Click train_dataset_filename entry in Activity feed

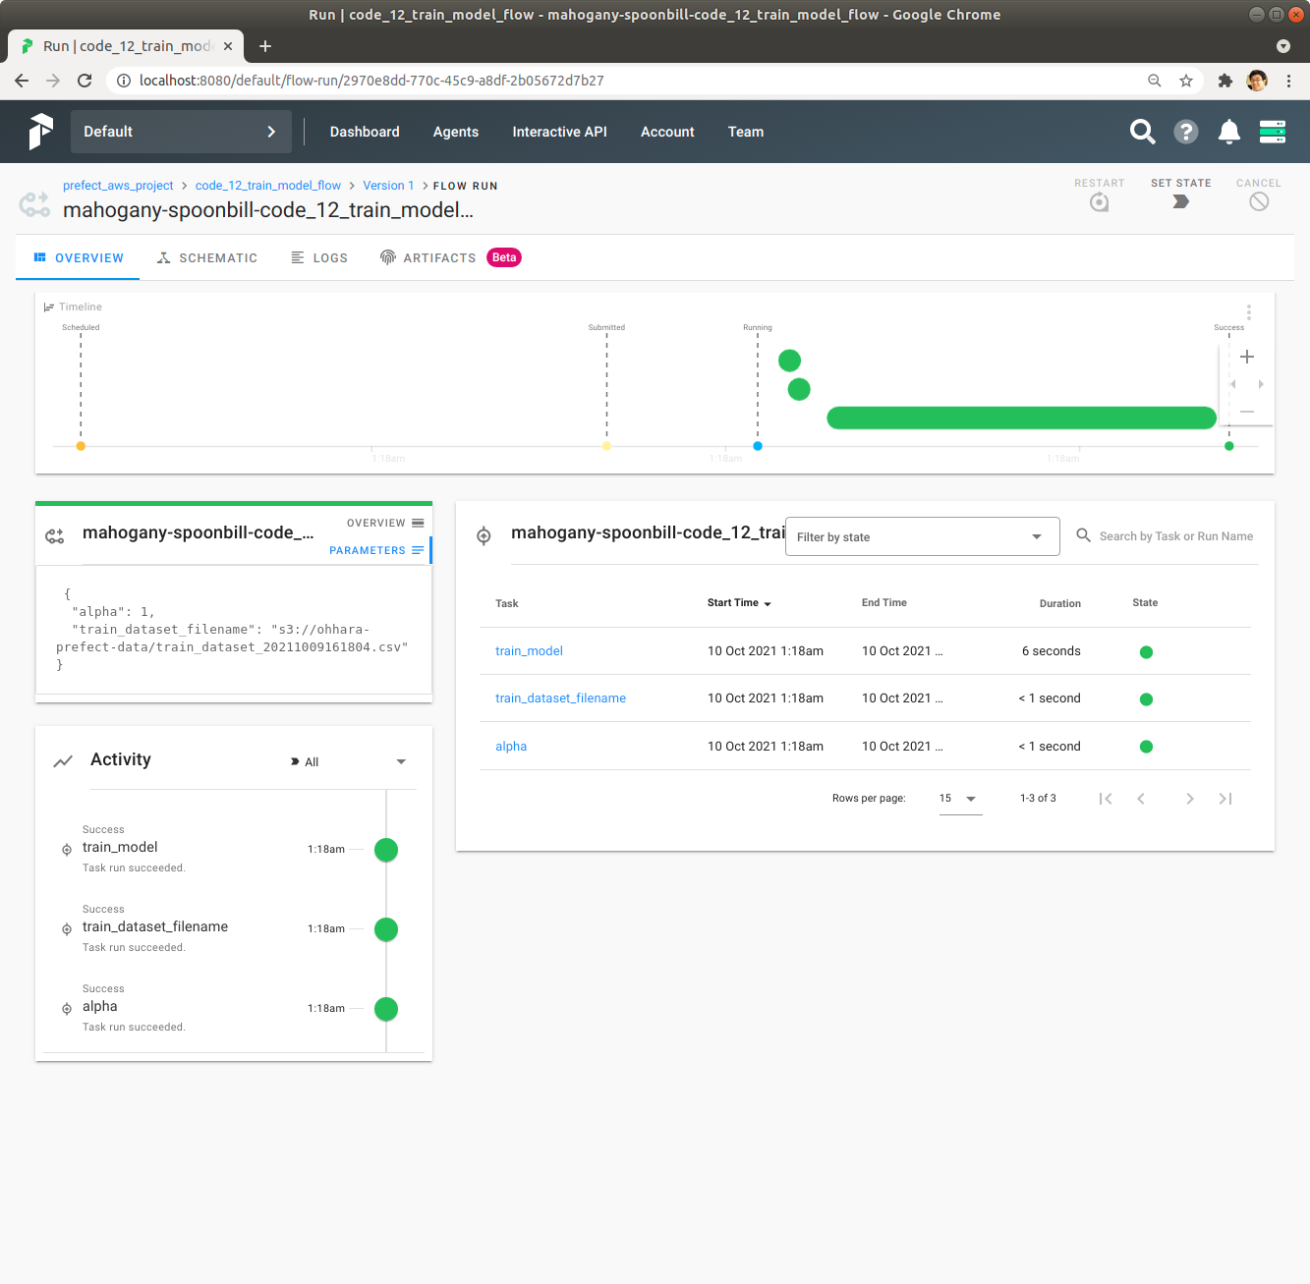[x=155, y=926]
